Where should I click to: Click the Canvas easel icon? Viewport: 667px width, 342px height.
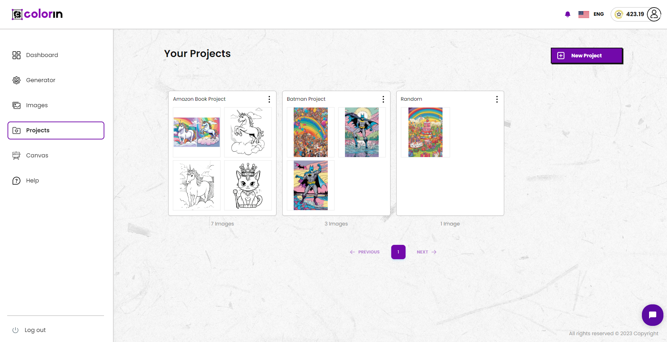(16, 155)
